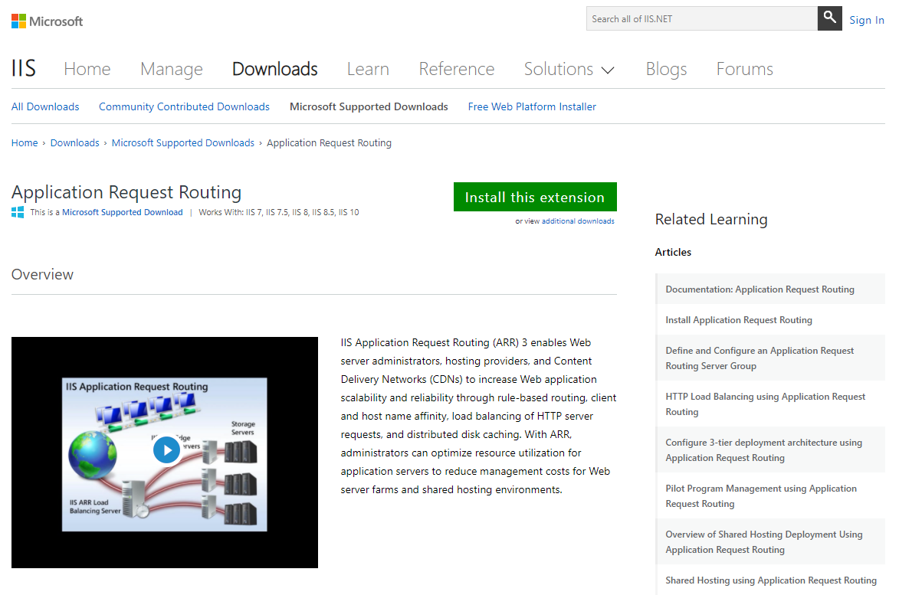Open Define and Configure Server Group article
This screenshot has height=595, width=899.
(x=770, y=358)
